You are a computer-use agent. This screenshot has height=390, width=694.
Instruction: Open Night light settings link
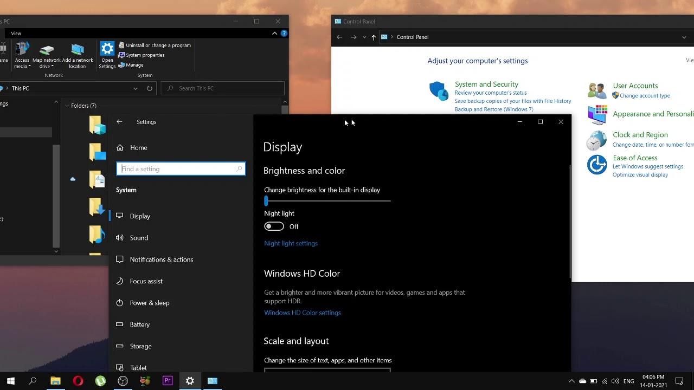coord(291,243)
